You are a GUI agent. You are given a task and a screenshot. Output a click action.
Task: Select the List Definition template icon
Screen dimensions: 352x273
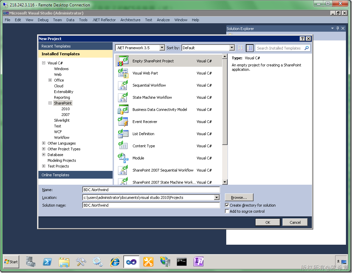[x=123, y=134]
